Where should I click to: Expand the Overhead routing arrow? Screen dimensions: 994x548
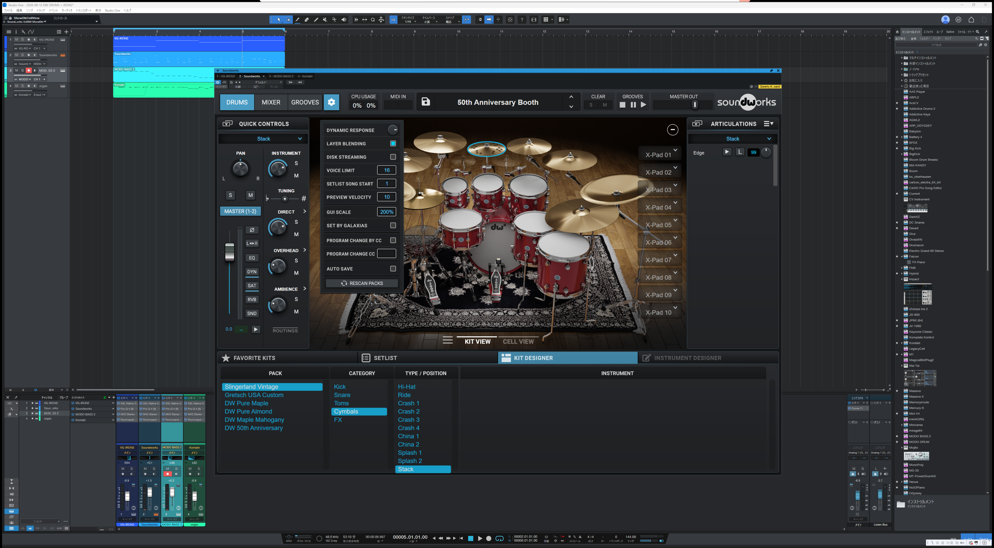305,250
